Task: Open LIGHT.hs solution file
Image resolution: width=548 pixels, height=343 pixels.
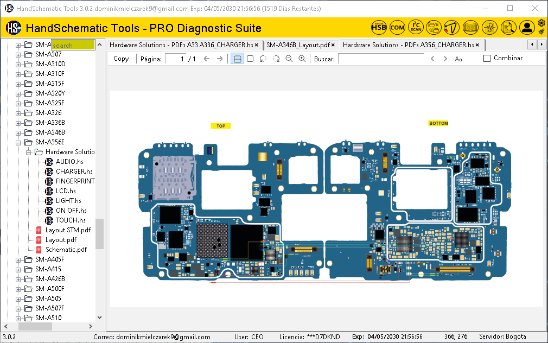Action: 68,201
